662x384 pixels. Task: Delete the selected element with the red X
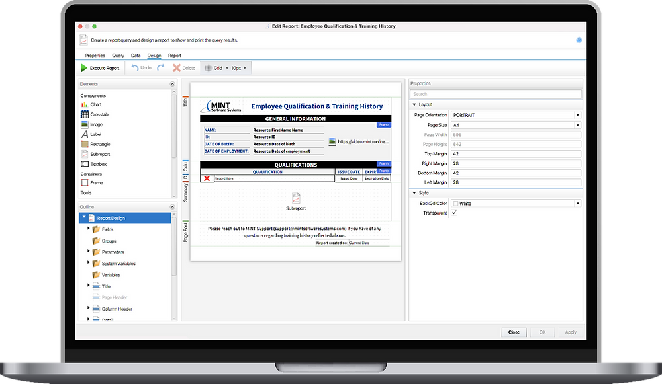coord(183,68)
